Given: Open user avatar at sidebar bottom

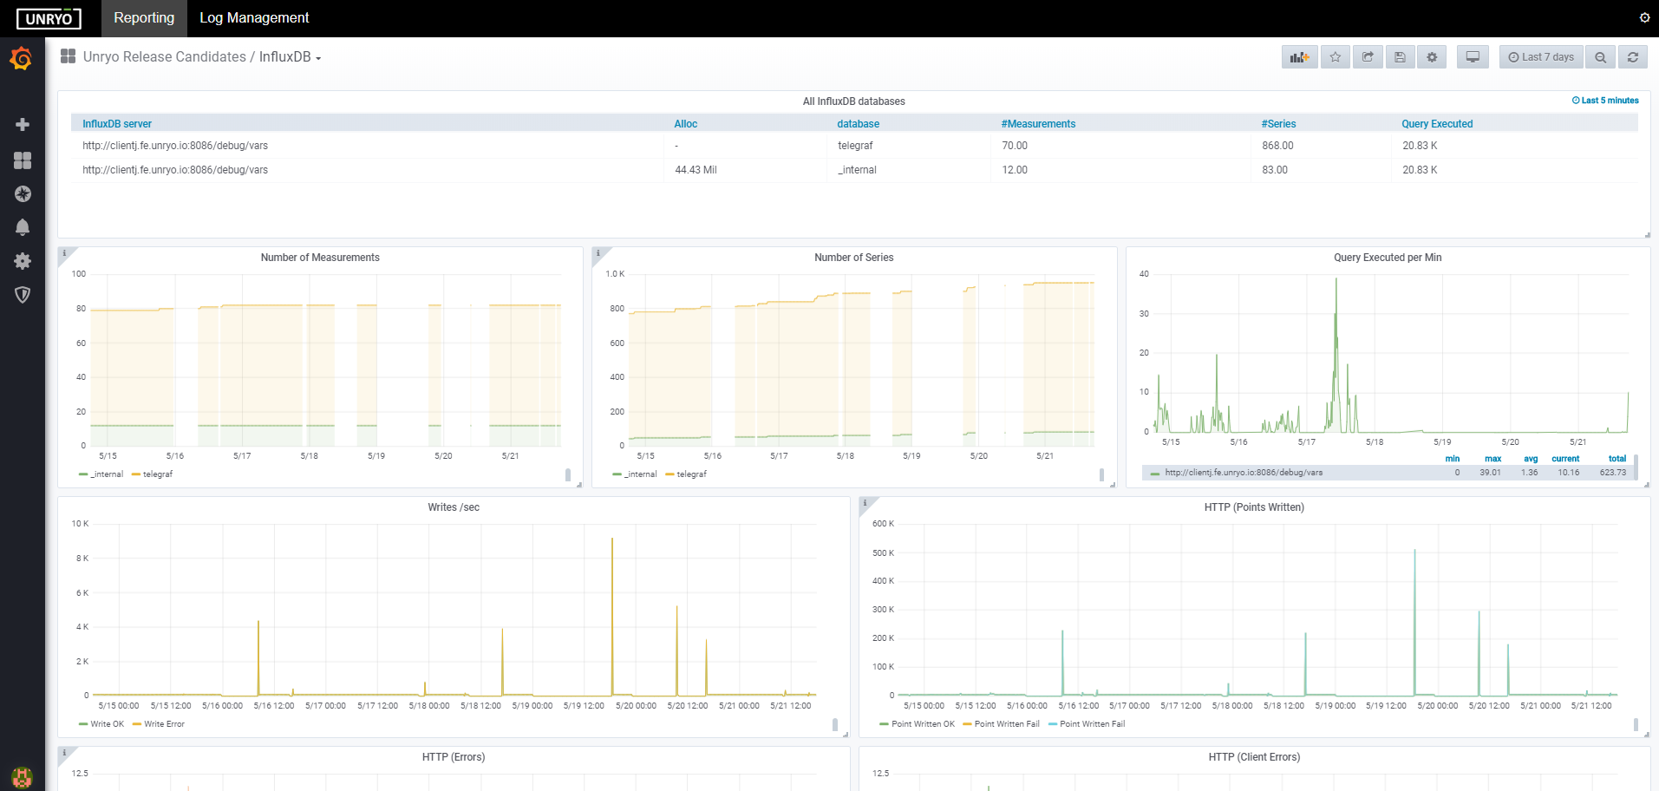Looking at the screenshot, I should point(23,777).
